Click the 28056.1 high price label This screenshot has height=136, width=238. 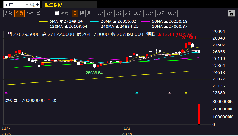pyautogui.click(x=189, y=38)
